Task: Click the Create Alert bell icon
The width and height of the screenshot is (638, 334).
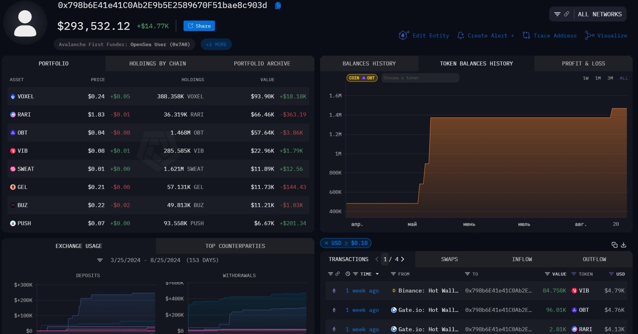Action: point(460,35)
